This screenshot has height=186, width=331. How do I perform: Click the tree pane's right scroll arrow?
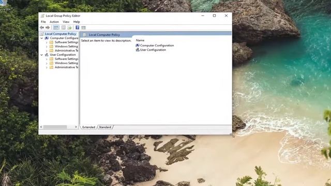pyautogui.click(x=76, y=127)
